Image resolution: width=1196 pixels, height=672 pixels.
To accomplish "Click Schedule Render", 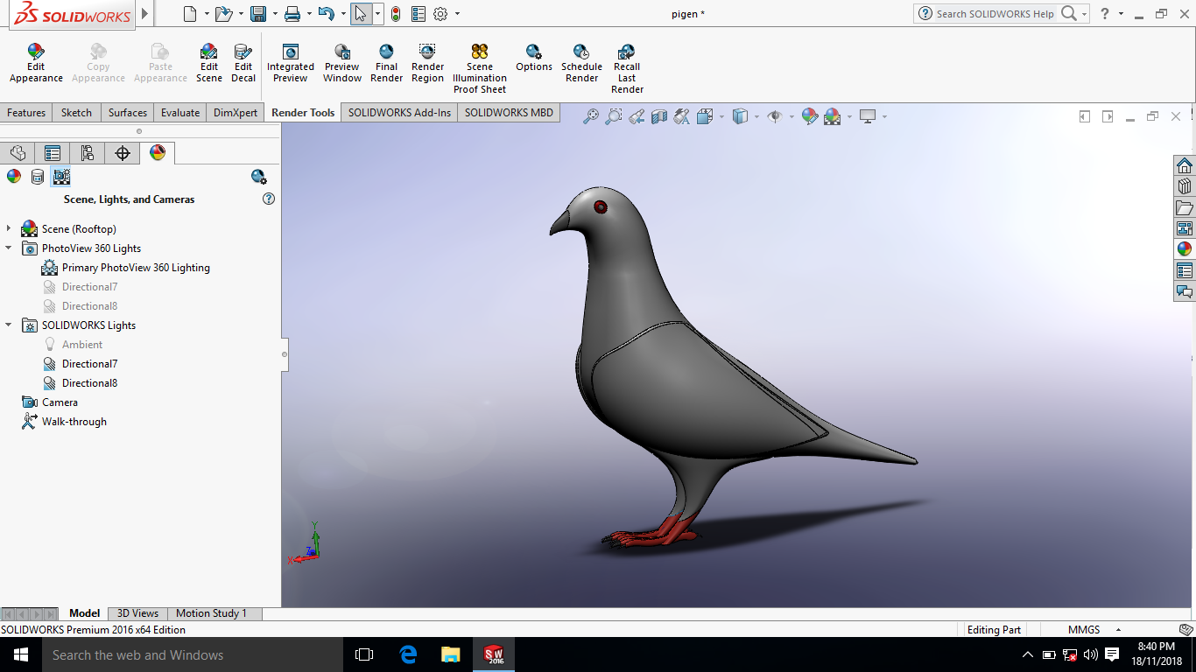I will 581,63.
